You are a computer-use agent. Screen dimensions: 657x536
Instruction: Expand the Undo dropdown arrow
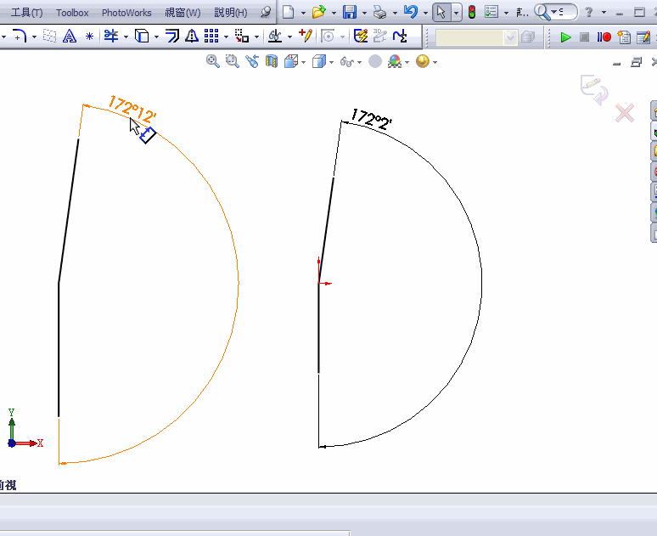click(x=426, y=13)
